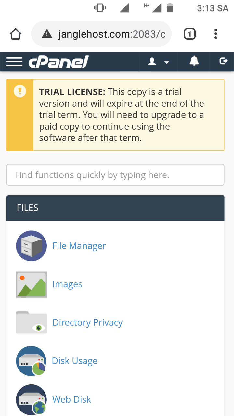234x416 pixels.
Task: Open the Disk Usage link
Action: [75, 361]
